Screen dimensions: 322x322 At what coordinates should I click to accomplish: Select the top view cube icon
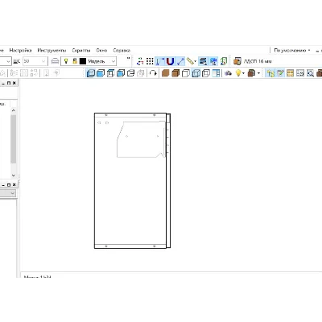110,73
